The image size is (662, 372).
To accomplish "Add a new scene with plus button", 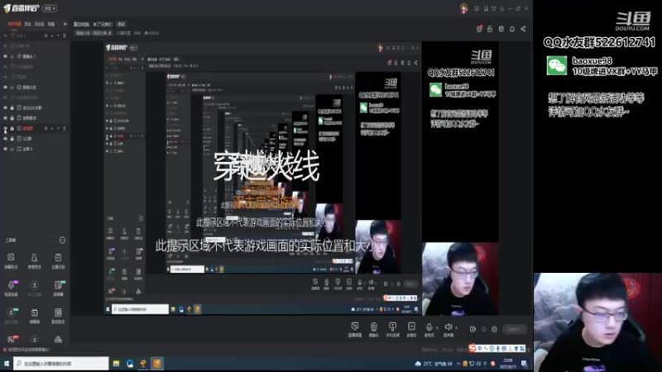I will pos(65,24).
